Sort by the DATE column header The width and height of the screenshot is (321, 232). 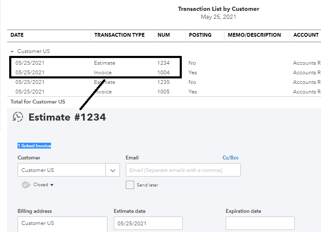17,35
